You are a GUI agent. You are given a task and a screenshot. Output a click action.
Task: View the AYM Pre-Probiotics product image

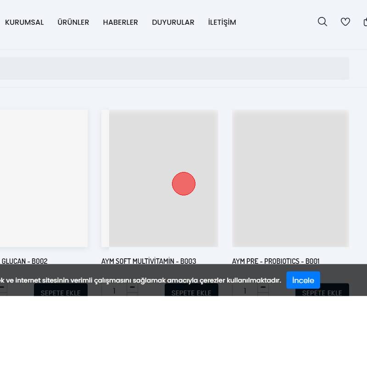point(290,178)
